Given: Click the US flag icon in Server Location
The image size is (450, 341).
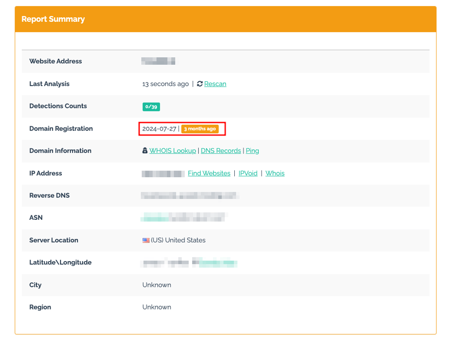Looking at the screenshot, I should 145,240.
